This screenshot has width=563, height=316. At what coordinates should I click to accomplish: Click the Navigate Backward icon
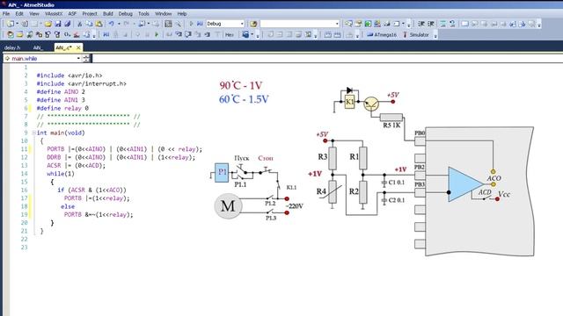[143, 24]
